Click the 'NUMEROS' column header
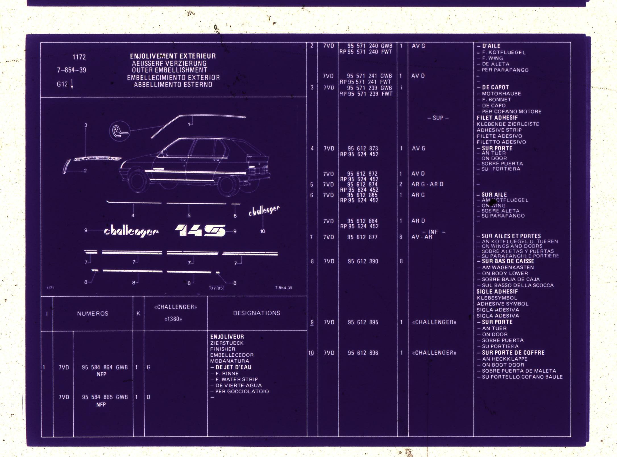The image size is (617, 457). pyautogui.click(x=93, y=313)
